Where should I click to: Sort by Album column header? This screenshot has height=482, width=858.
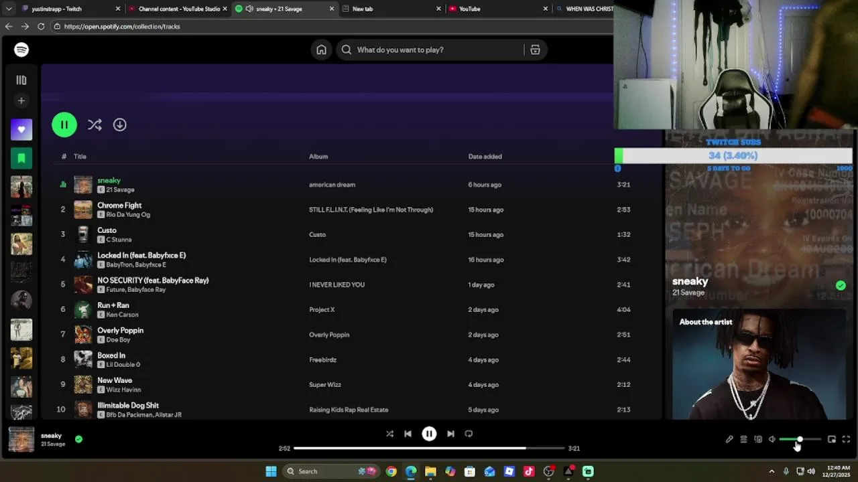point(318,157)
